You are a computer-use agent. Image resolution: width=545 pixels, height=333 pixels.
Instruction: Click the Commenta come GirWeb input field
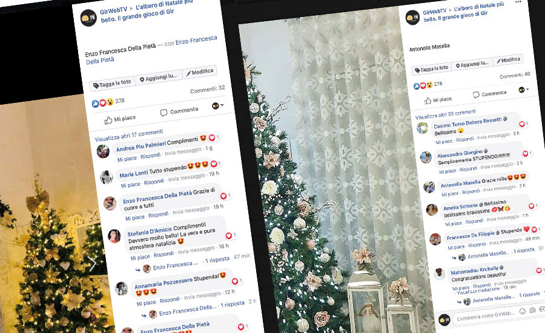(x=485, y=315)
